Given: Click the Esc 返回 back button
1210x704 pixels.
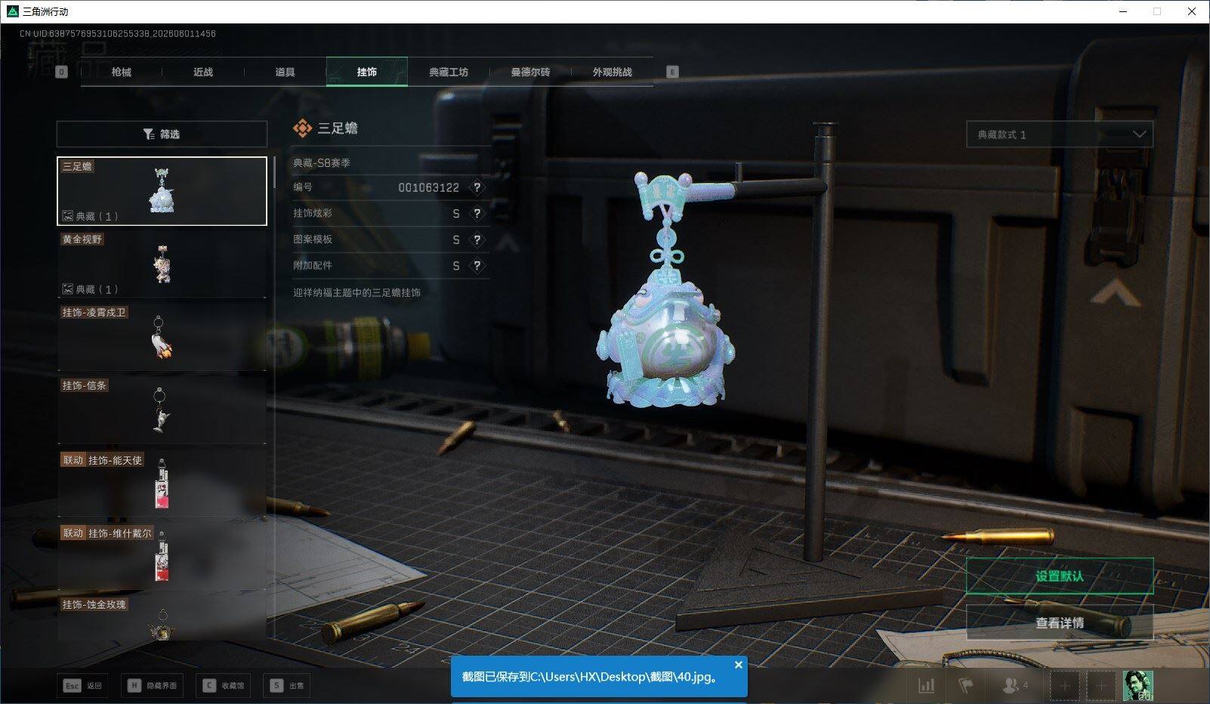Looking at the screenshot, I should tap(82, 686).
